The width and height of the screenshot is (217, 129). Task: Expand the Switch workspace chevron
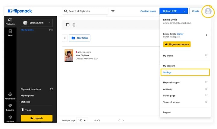(206, 35)
